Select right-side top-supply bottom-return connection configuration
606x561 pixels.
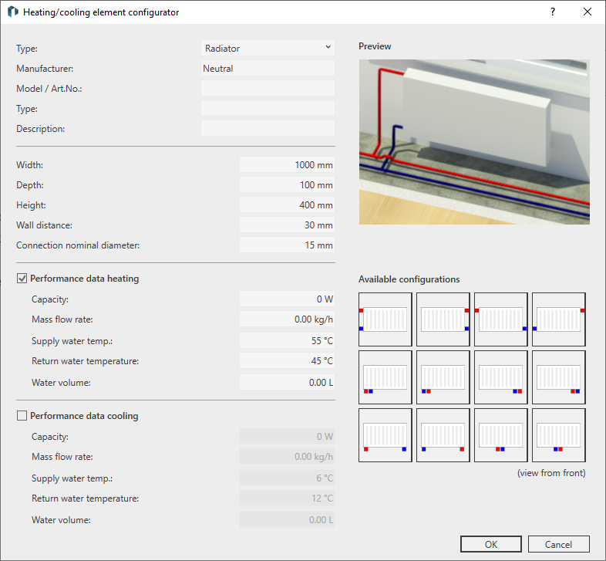(x=443, y=319)
